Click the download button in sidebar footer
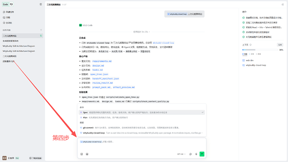This screenshot has height=162, width=288. tap(35, 158)
